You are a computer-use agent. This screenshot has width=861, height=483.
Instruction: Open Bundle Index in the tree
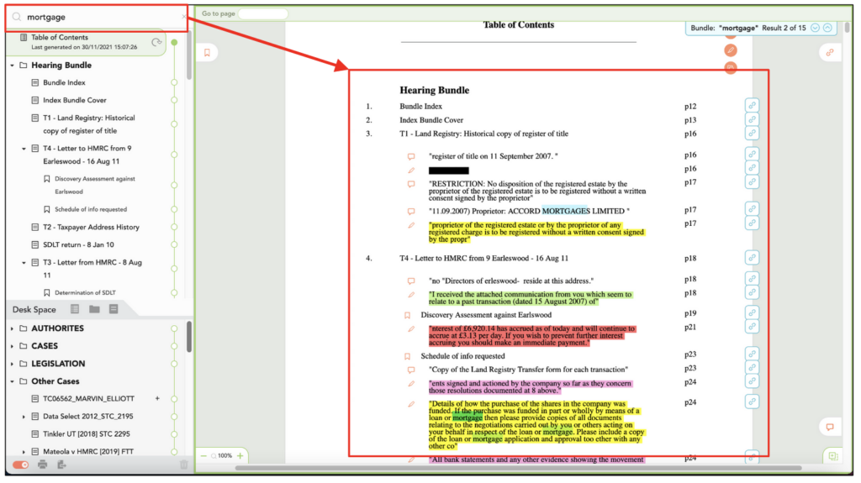pos(64,82)
